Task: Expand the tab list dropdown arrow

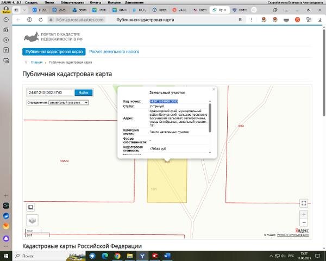Action: click(24, 10)
